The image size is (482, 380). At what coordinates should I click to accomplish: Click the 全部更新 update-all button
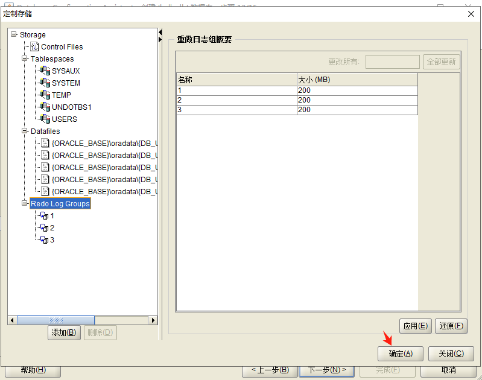442,62
